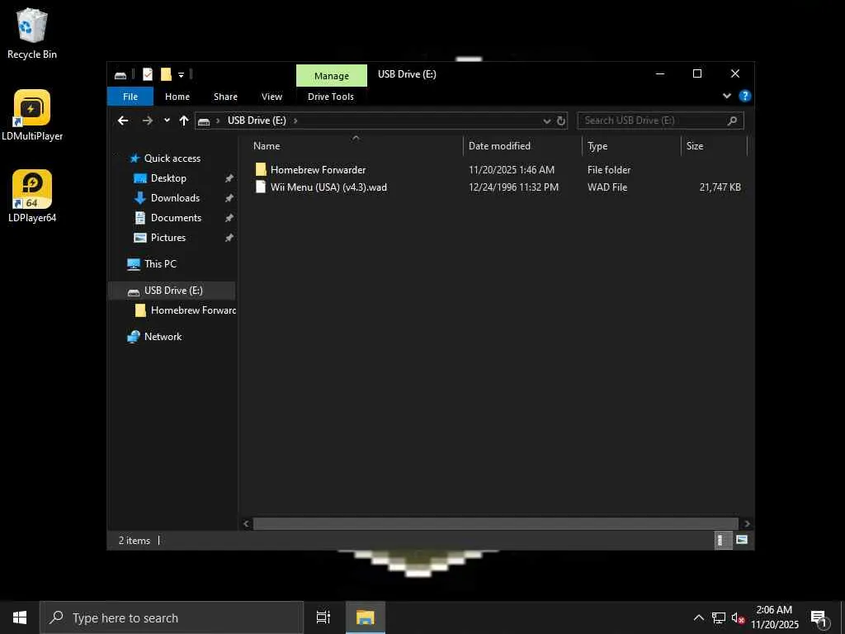
Task: Select Network in the navigation pane
Action: [x=163, y=337]
